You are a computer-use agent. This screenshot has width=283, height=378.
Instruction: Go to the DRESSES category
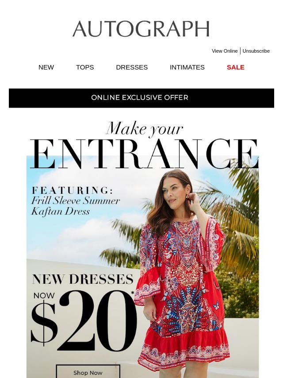[x=132, y=67]
